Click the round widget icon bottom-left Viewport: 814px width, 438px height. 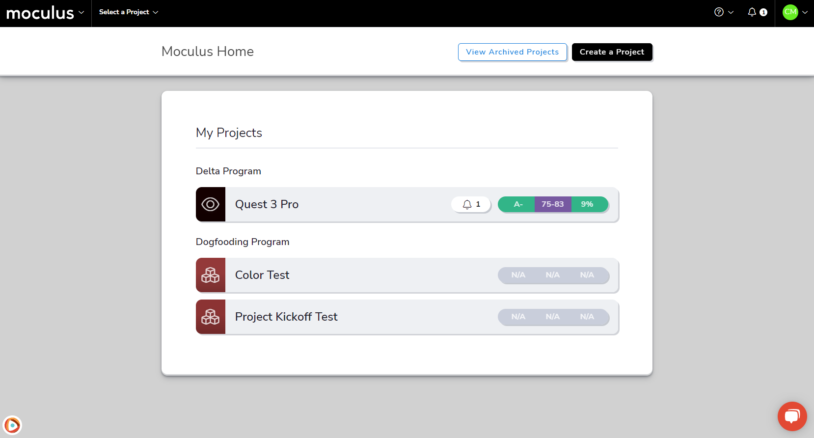pos(12,425)
